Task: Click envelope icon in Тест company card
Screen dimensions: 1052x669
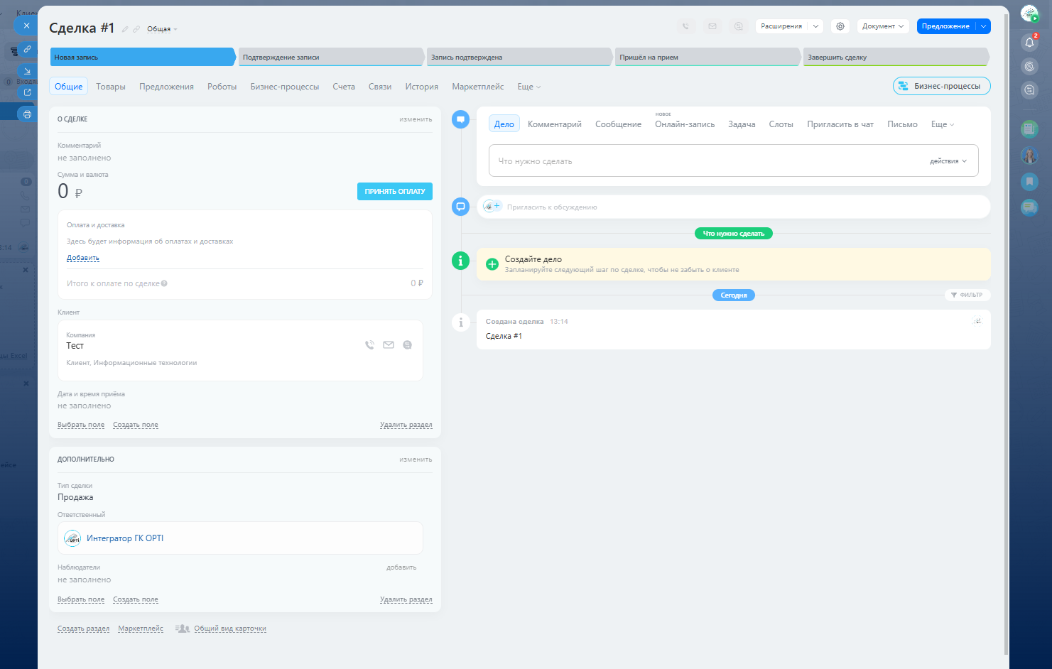Action: [389, 345]
